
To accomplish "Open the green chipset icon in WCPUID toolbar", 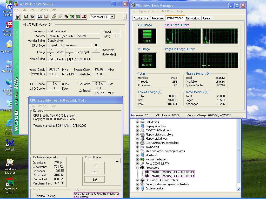I will click(72, 17).
